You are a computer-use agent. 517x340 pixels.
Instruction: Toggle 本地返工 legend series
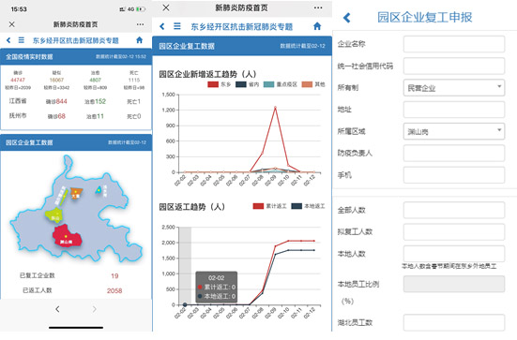(x=308, y=206)
